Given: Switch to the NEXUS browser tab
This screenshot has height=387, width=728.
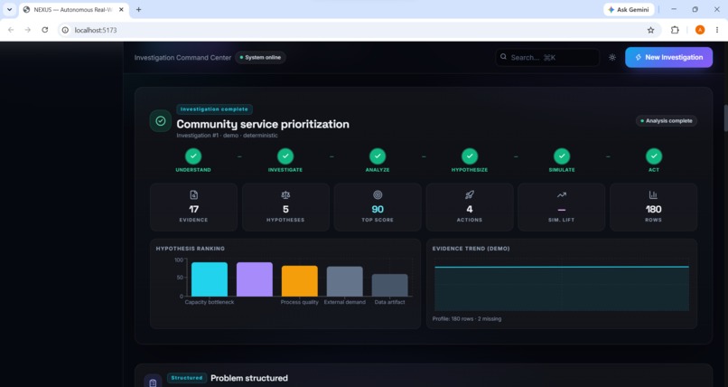Looking at the screenshot, I should [x=72, y=10].
